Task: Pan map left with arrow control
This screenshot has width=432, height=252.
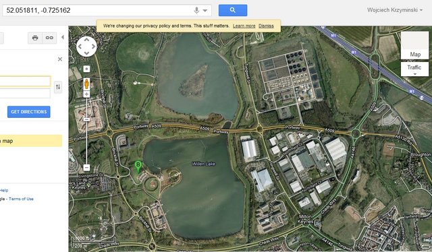Action: [80, 46]
